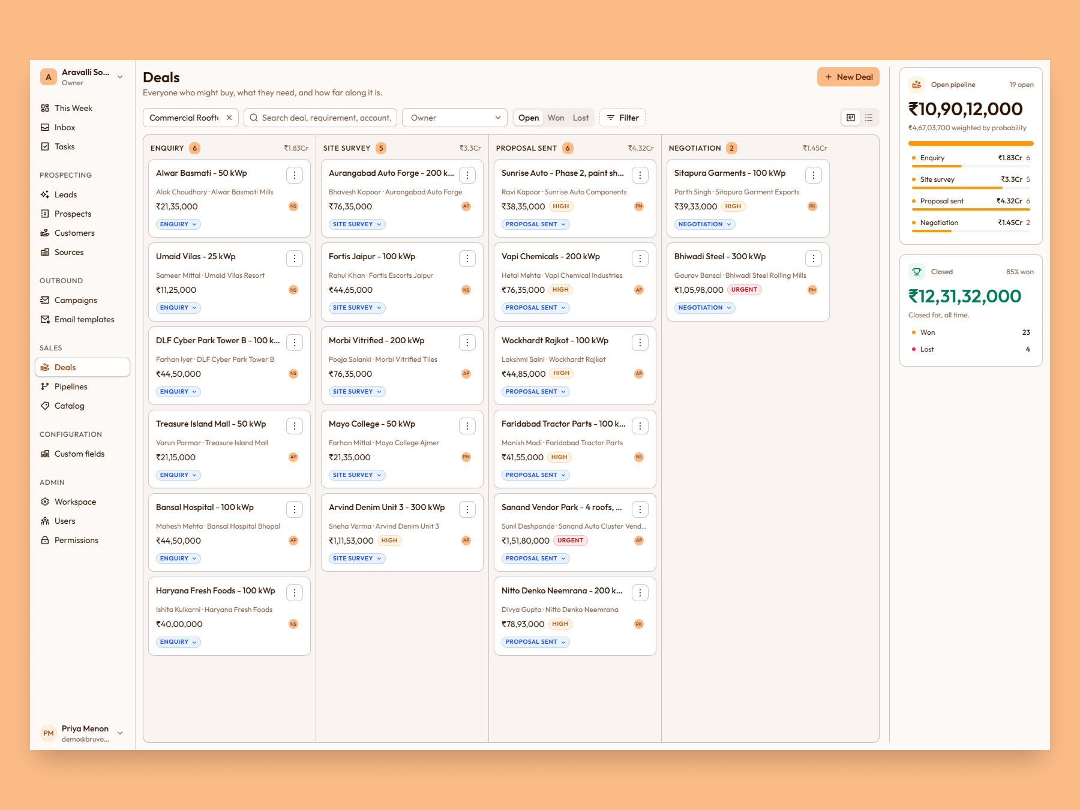Open the options menu on Bhiwadi Steel card
This screenshot has height=810, width=1080.
tap(814, 259)
